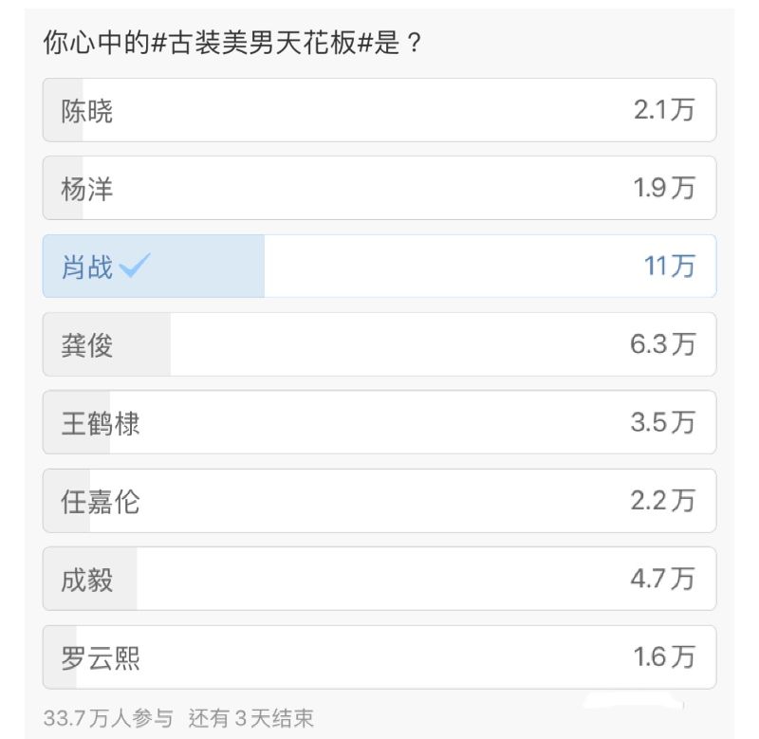The image size is (759, 739).
Task: Click the 2.1万 vote total
Action: [664, 111]
